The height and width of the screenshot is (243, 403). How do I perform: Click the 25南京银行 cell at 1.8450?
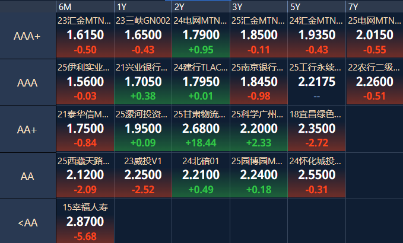(x=259, y=82)
